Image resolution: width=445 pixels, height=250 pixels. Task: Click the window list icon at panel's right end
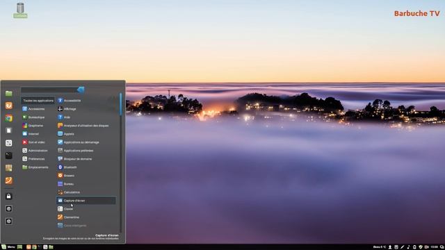442,247
